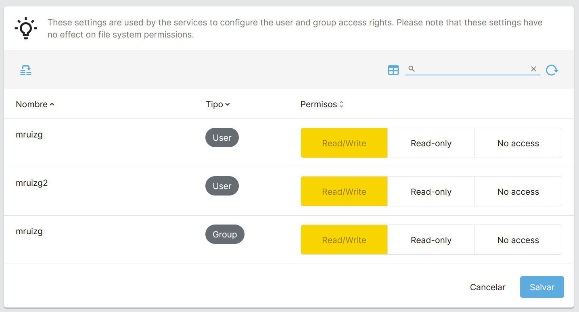Toggle the Permisos column sort arrows
The image size is (579, 312).
tap(341, 104)
